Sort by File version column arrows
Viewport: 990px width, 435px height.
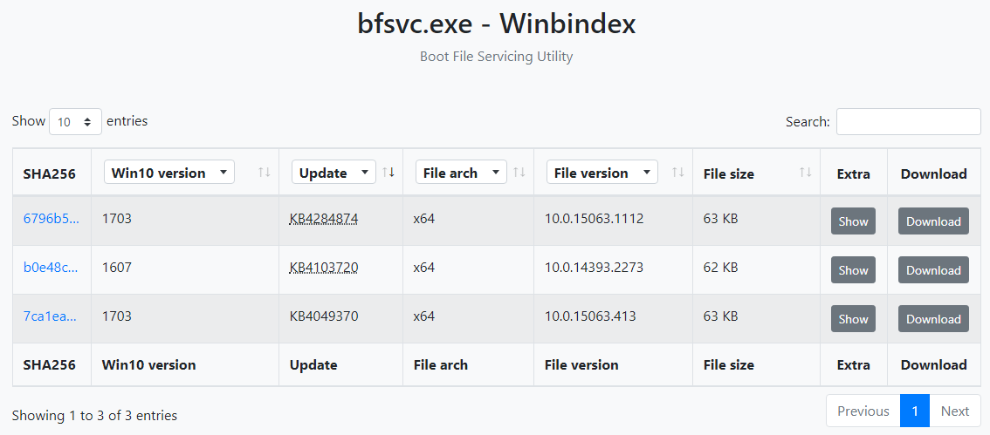678,172
